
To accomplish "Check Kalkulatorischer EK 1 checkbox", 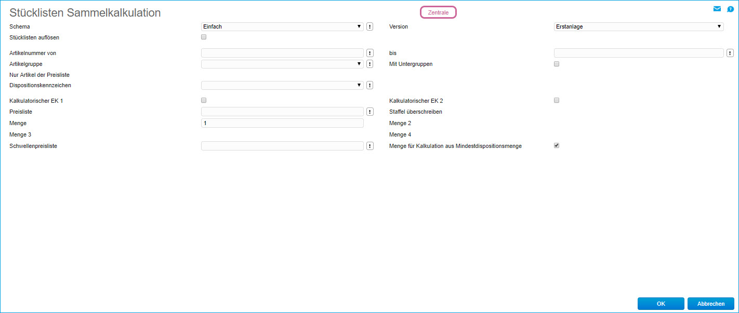I will tap(204, 100).
